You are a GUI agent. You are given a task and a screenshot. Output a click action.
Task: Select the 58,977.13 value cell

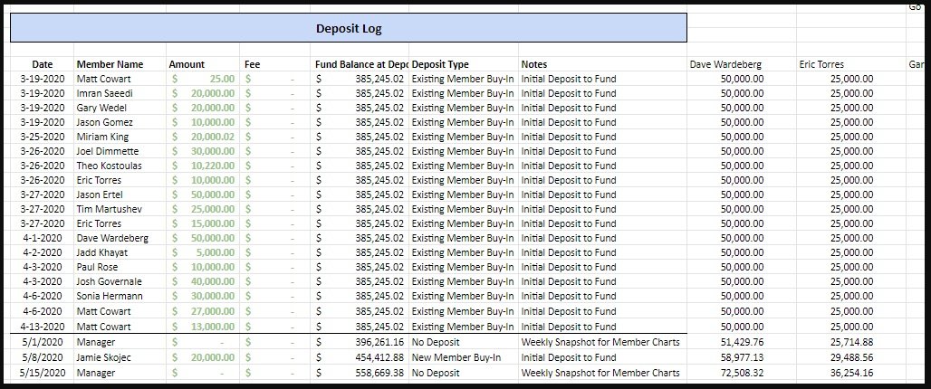tap(742, 357)
